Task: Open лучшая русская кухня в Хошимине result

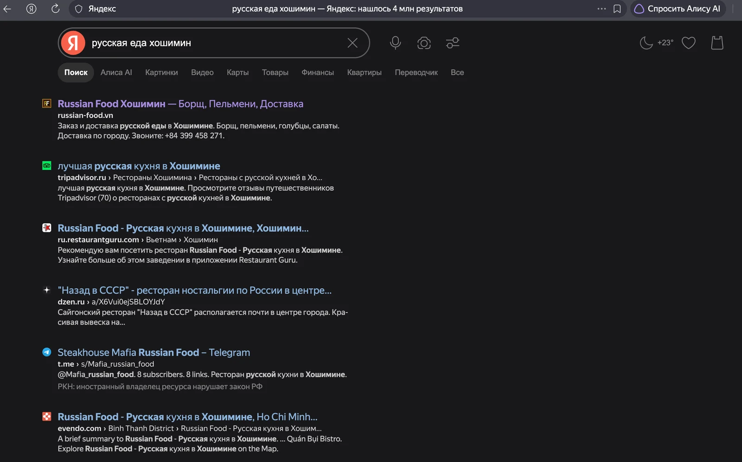Action: point(139,166)
